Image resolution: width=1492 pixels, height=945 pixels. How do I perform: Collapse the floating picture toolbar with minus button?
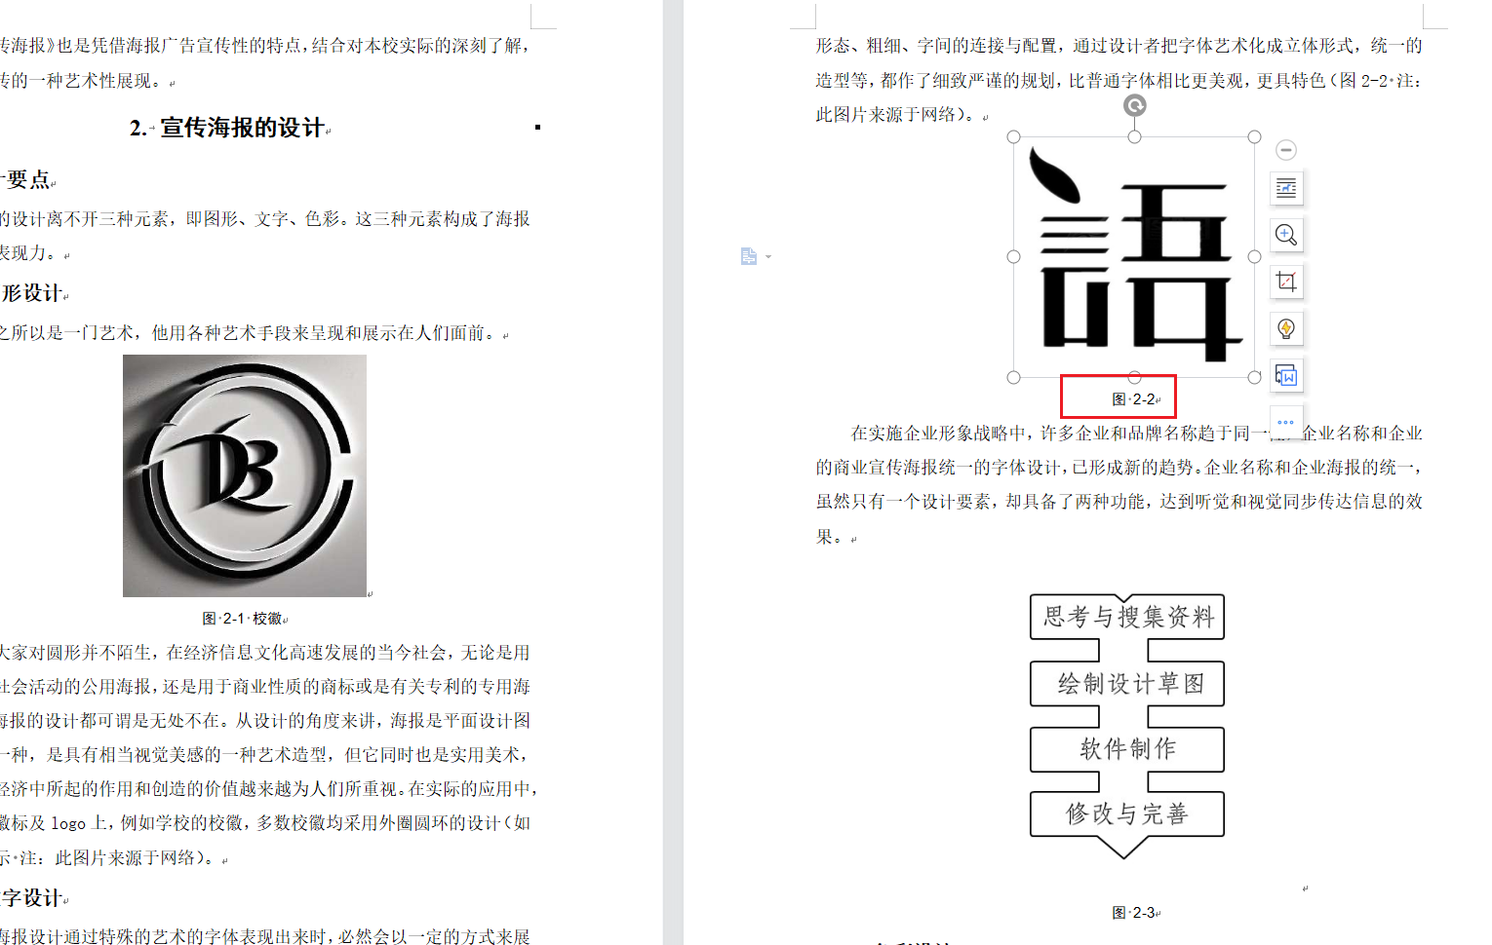[x=1286, y=150]
